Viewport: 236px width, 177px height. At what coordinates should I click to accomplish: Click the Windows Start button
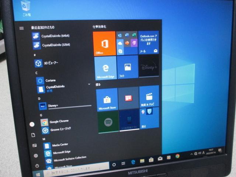coord(38,174)
